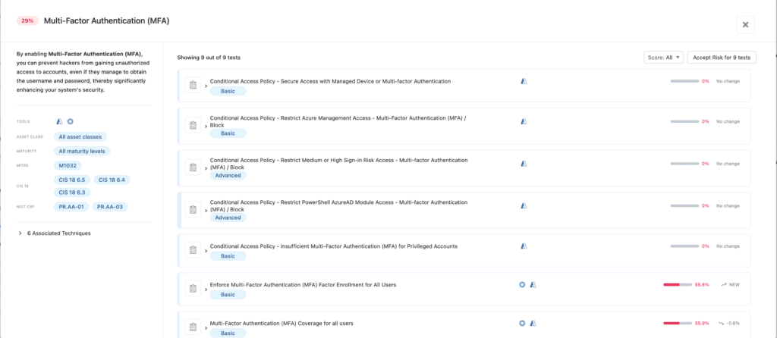This screenshot has height=338, width=777.
Task: Select the M1032 MITRE tag
Action: click(69, 165)
